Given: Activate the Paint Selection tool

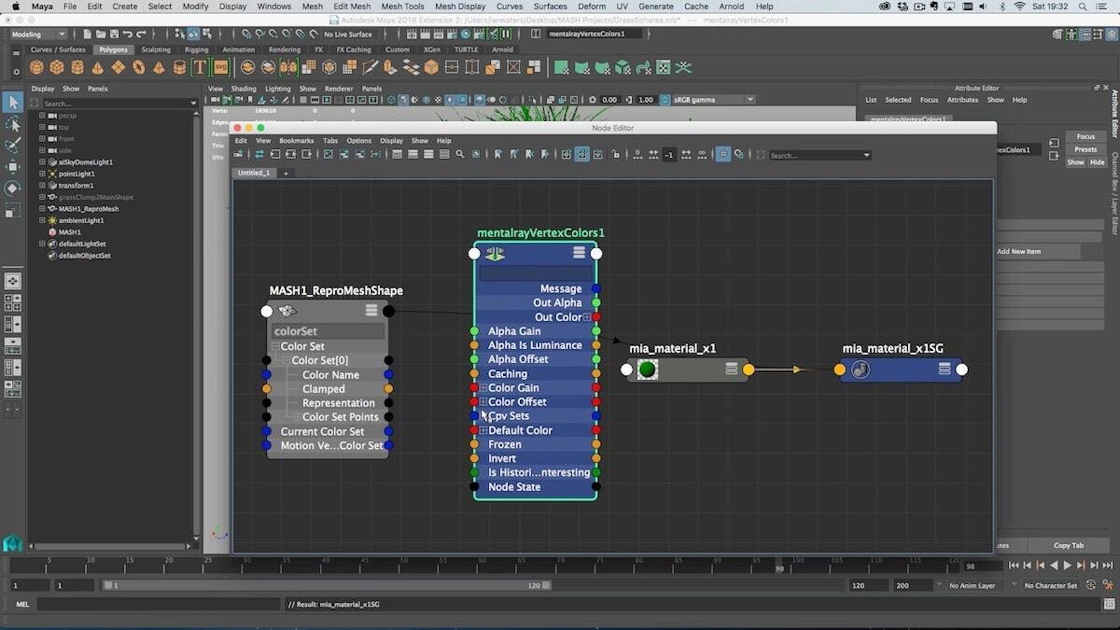Looking at the screenshot, I should [x=13, y=146].
